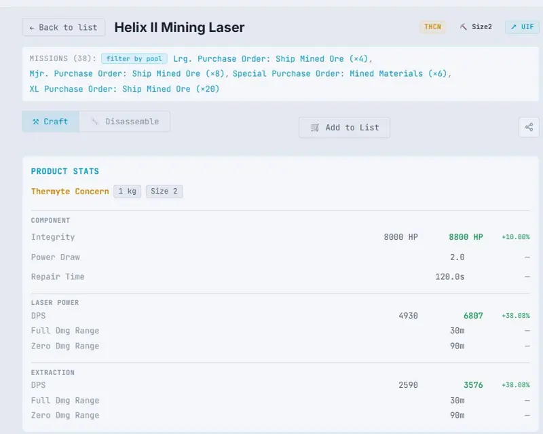Click the Size 2 tag
Screen dimensions: 543x434
point(164,192)
